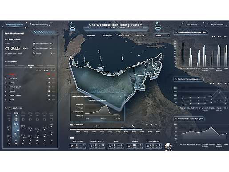Click the rewind playback button
229x172 pixels.
[x=147, y=125]
